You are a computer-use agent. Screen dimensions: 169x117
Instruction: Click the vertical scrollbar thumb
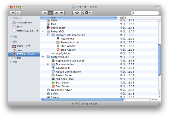click(x=159, y=60)
